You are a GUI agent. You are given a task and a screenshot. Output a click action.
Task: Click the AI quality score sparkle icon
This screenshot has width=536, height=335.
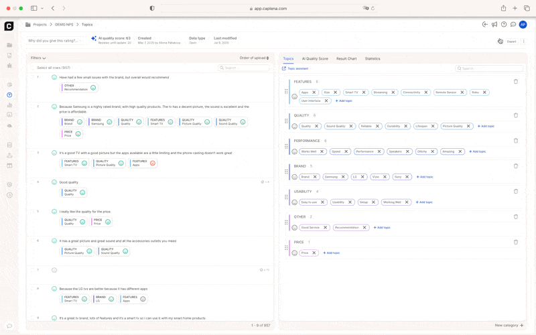[93, 39]
